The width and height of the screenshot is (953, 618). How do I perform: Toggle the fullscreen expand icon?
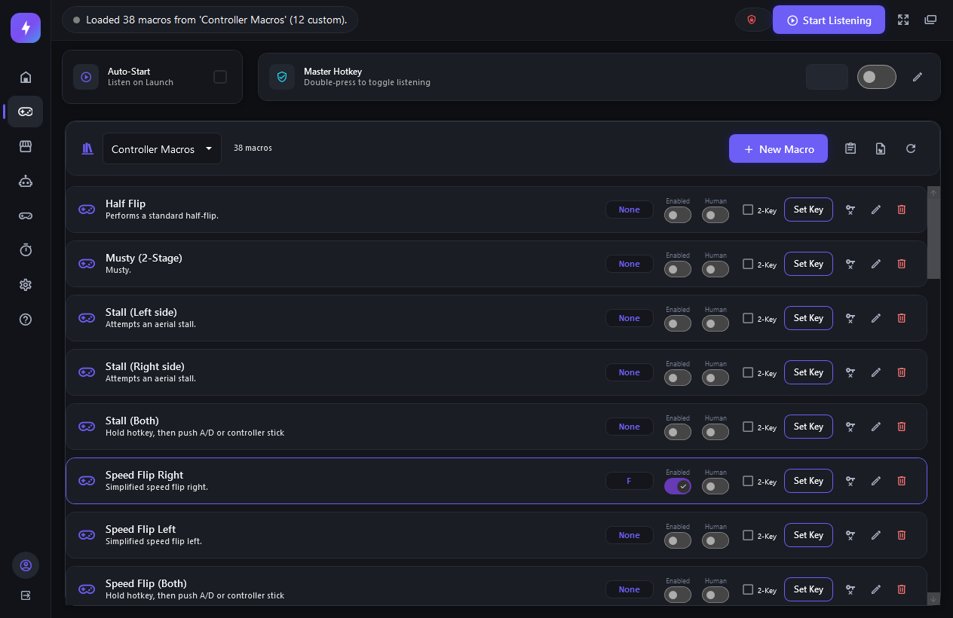(903, 20)
